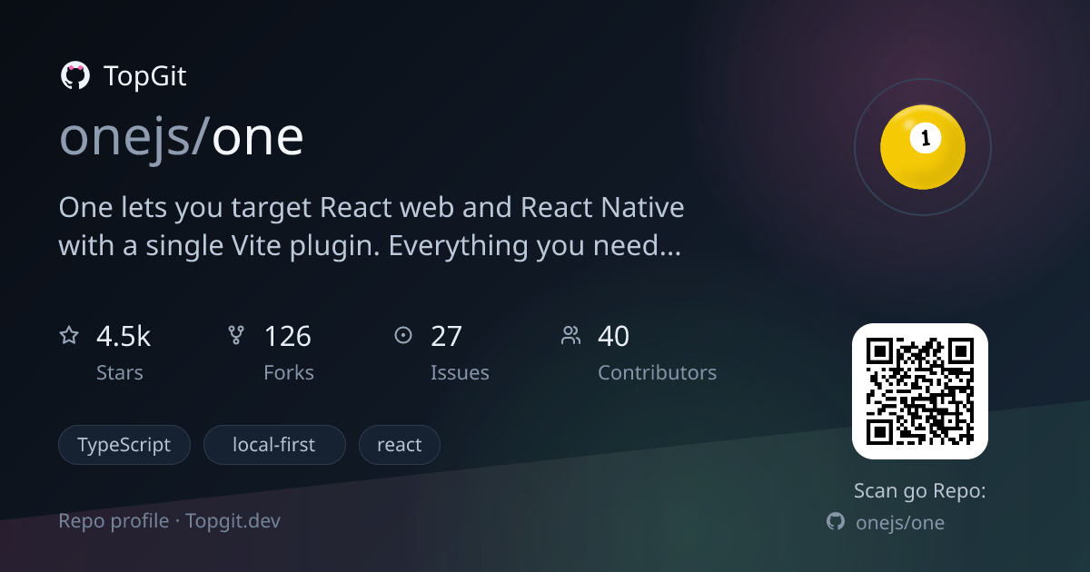Click the "Scan go Repo:" caption

click(920, 491)
